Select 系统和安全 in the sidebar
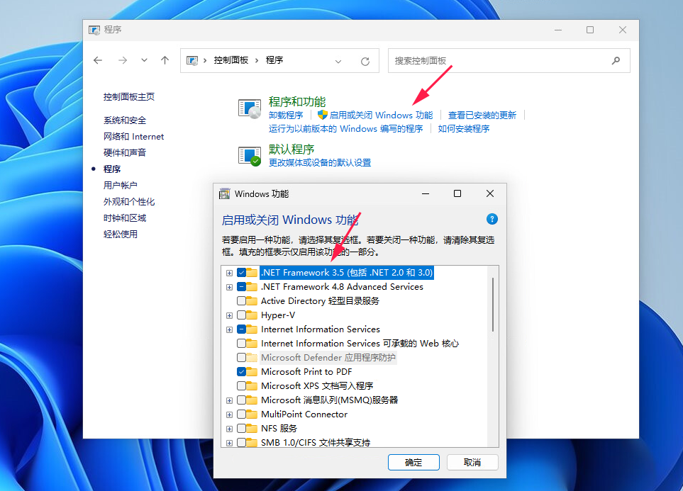This screenshot has width=683, height=491. [x=125, y=120]
